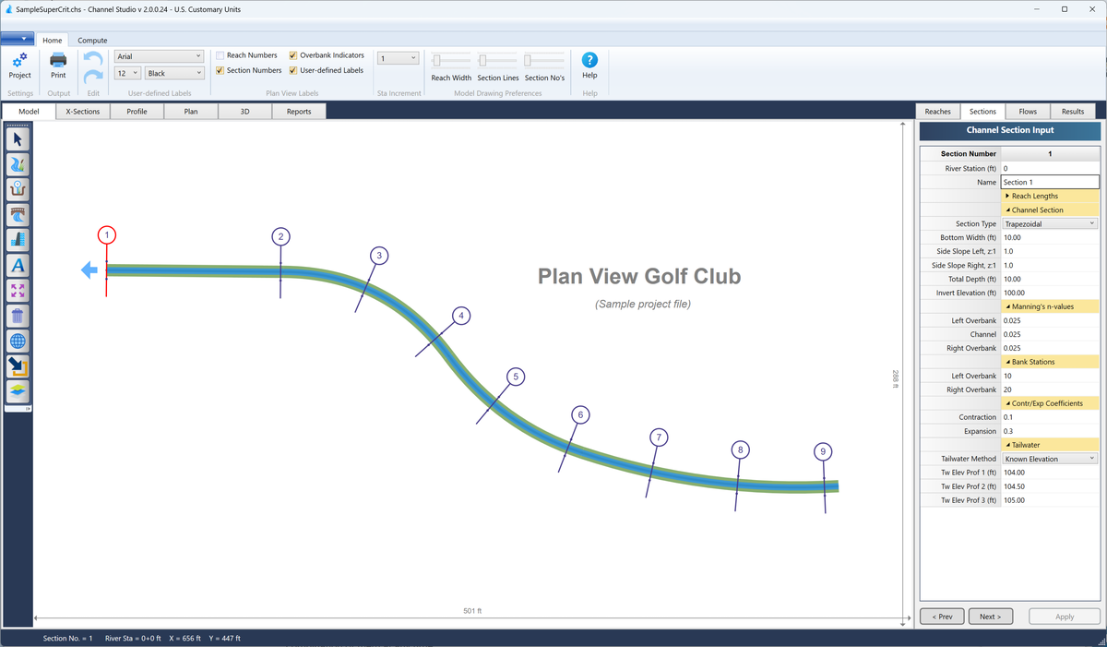This screenshot has width=1107, height=647.
Task: Select the river reach drawing tool
Action: pos(17,163)
